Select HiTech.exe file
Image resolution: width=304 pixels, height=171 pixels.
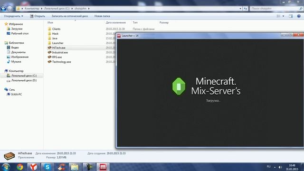pos(58,47)
